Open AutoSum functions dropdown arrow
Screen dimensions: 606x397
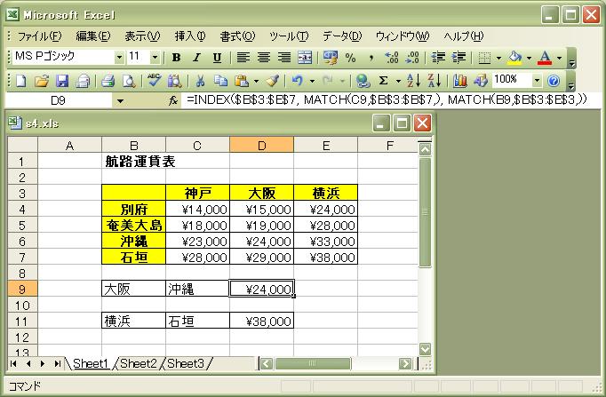coord(398,81)
